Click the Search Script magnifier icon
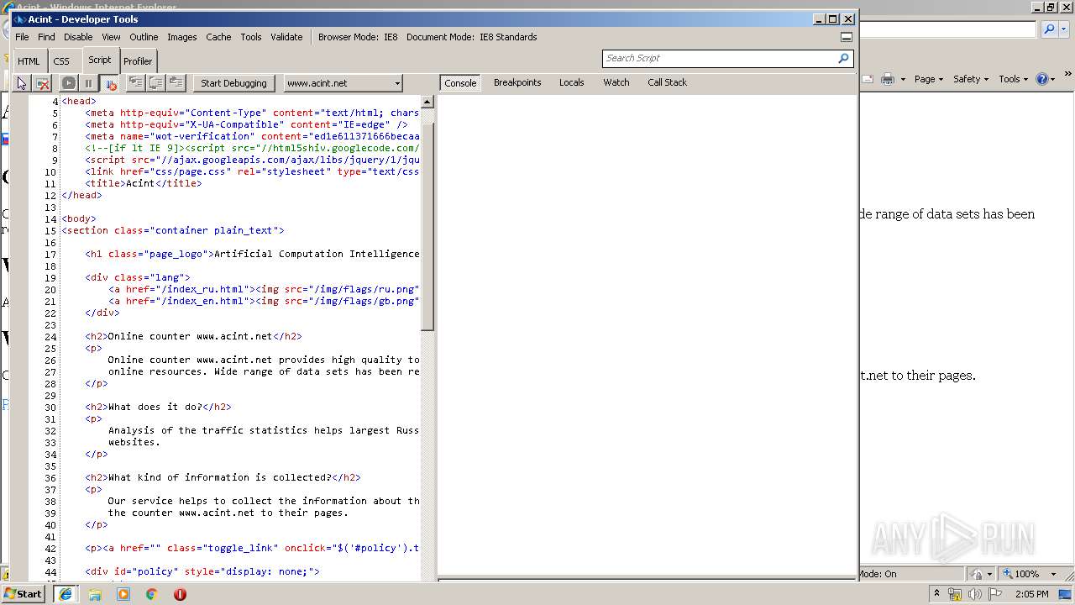This screenshot has width=1075, height=605. coord(843,58)
